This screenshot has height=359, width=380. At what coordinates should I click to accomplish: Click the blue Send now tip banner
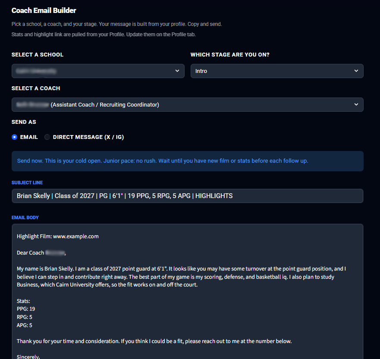187,161
